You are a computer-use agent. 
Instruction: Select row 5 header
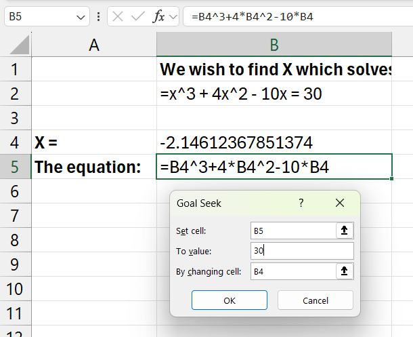click(16, 167)
